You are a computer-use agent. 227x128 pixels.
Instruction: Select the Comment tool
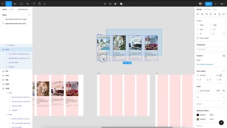(45, 4)
